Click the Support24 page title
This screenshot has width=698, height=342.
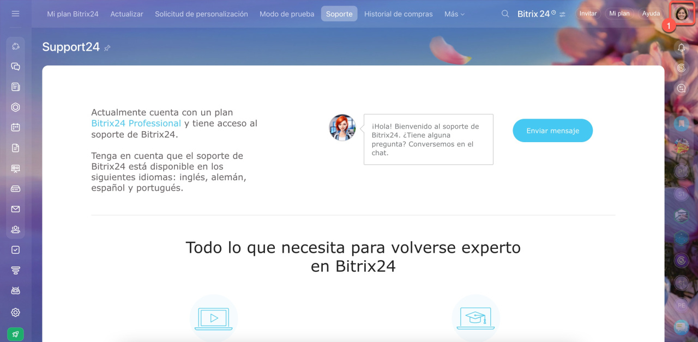(71, 47)
